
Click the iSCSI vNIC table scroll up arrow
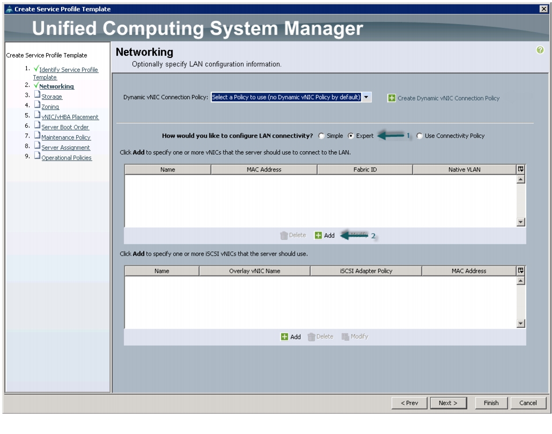click(521, 281)
